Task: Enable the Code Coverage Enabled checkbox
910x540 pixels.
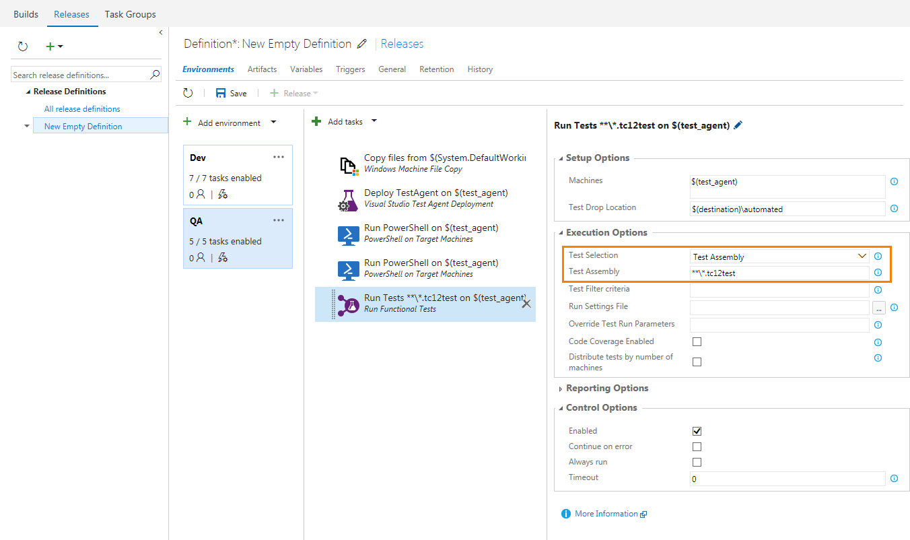Action: coord(697,342)
